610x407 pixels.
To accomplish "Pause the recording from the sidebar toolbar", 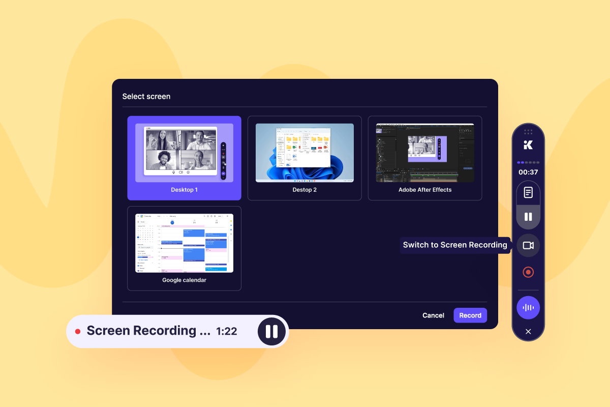I will 528,216.
